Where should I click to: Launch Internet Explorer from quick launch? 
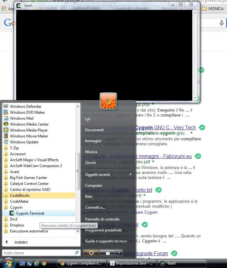pos(37,263)
